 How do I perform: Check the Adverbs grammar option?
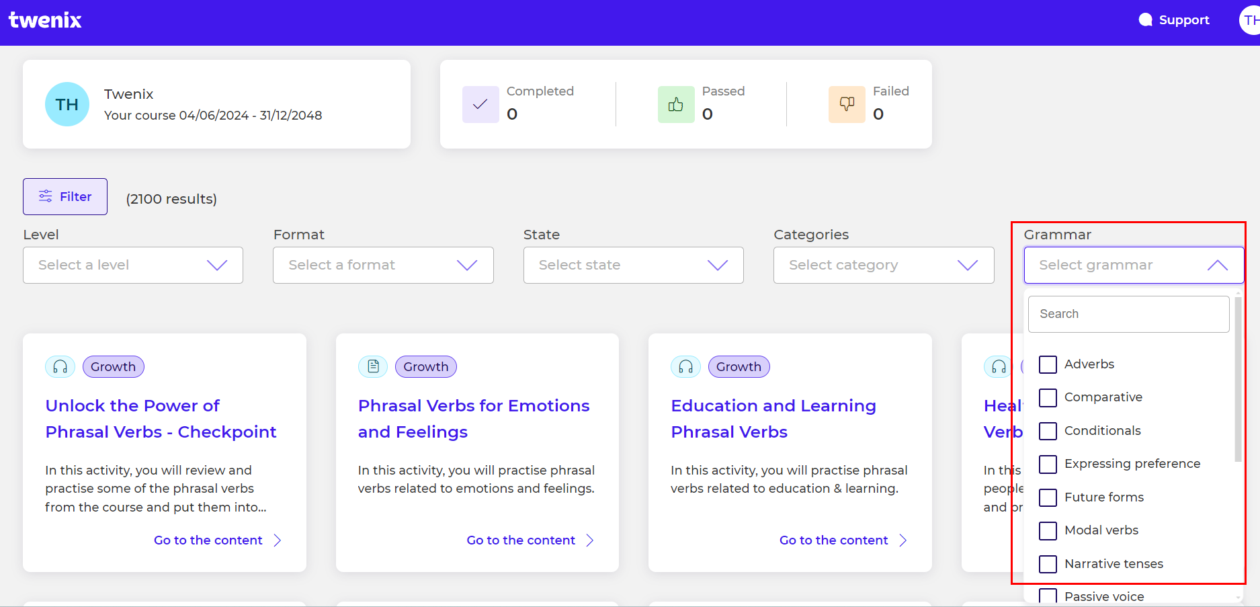(1048, 364)
